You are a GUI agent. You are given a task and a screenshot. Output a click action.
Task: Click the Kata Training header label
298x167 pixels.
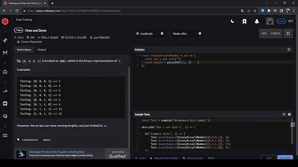tap(24, 19)
